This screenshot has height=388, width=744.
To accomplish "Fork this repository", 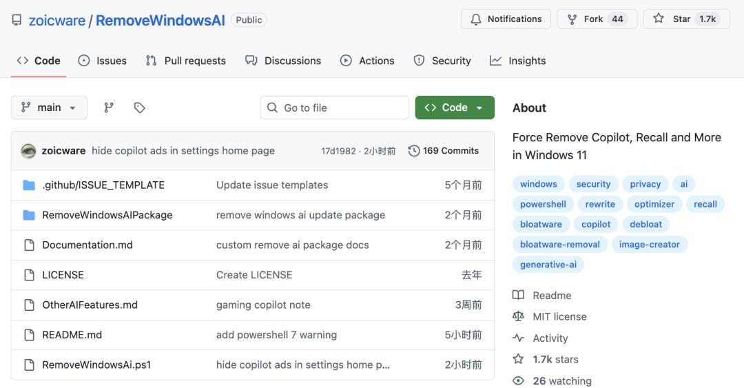I will coord(586,19).
